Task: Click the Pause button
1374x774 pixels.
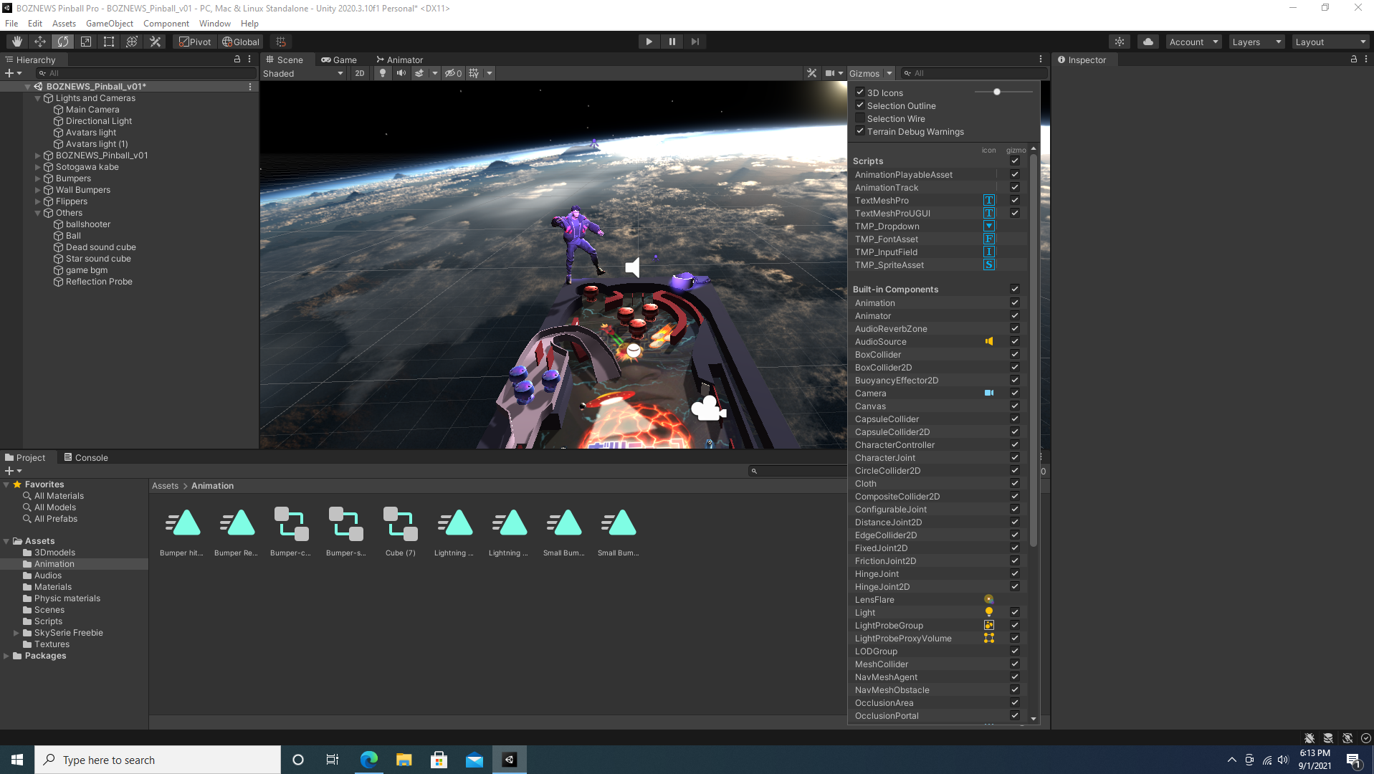Action: [x=672, y=42]
